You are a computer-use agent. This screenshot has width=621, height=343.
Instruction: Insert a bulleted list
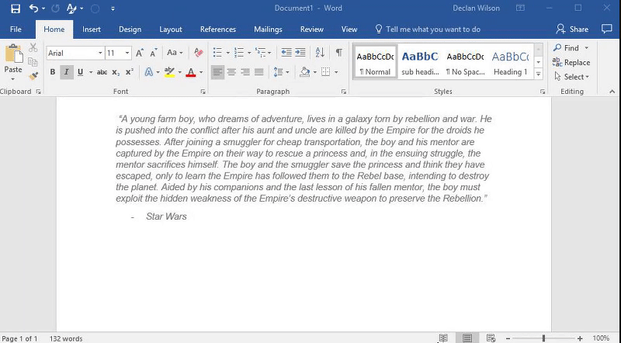click(x=217, y=53)
